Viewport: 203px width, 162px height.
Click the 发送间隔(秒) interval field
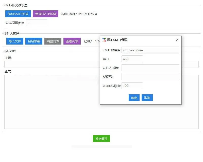37,23
